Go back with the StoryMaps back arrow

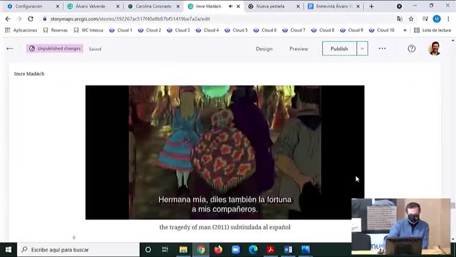10,49
